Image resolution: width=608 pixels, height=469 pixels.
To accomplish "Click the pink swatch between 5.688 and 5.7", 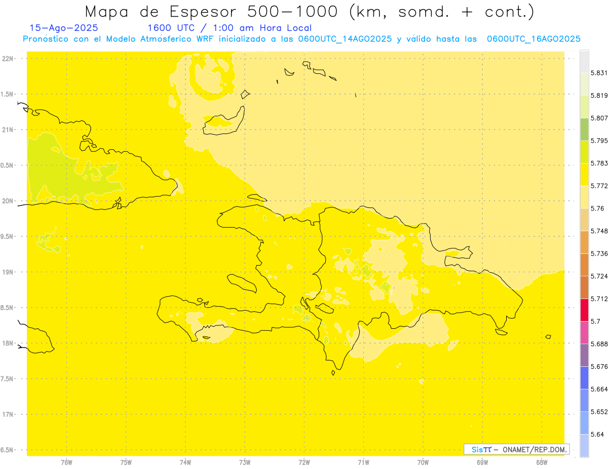I will [x=584, y=332].
